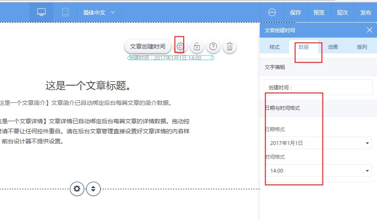377x221 pixels.
Task: Click the 发布 button
Action: 366,13
